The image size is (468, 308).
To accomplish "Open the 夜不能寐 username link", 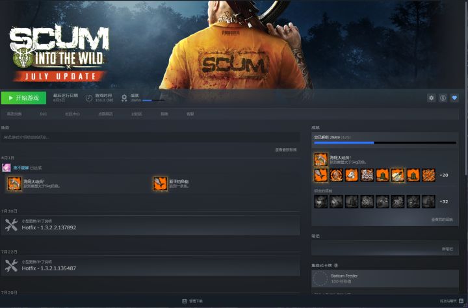I will 21,168.
